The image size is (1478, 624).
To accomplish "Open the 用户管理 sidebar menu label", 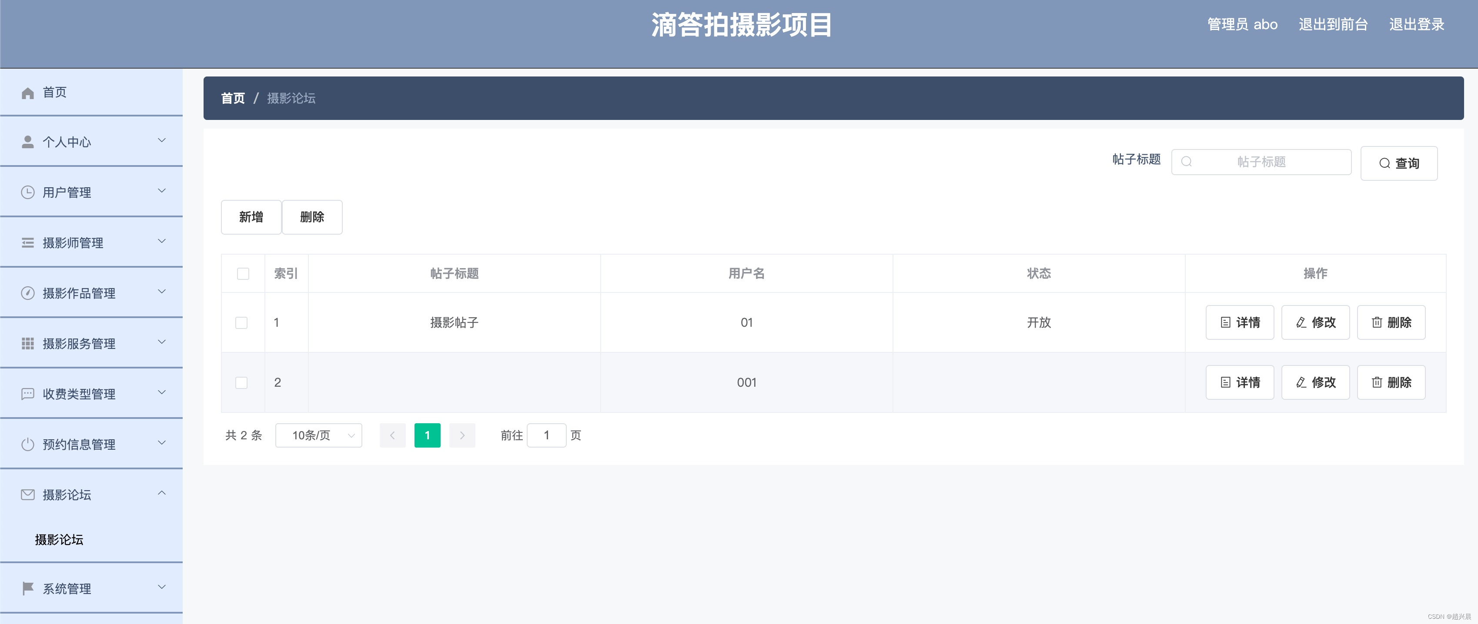I will tap(67, 193).
